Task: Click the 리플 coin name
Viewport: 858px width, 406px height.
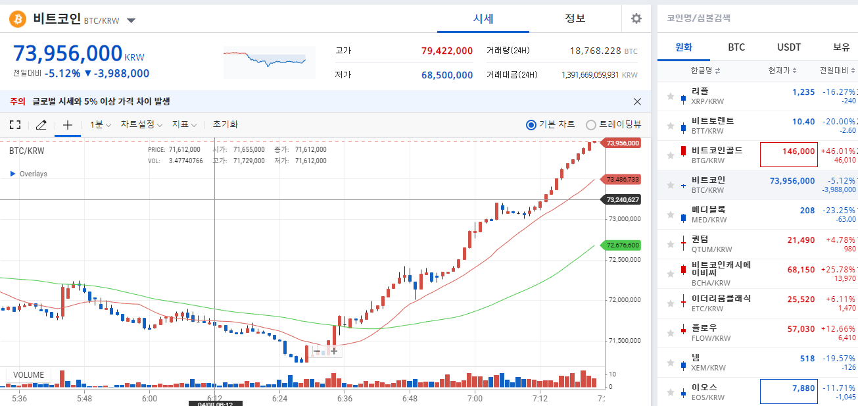Action: click(700, 91)
